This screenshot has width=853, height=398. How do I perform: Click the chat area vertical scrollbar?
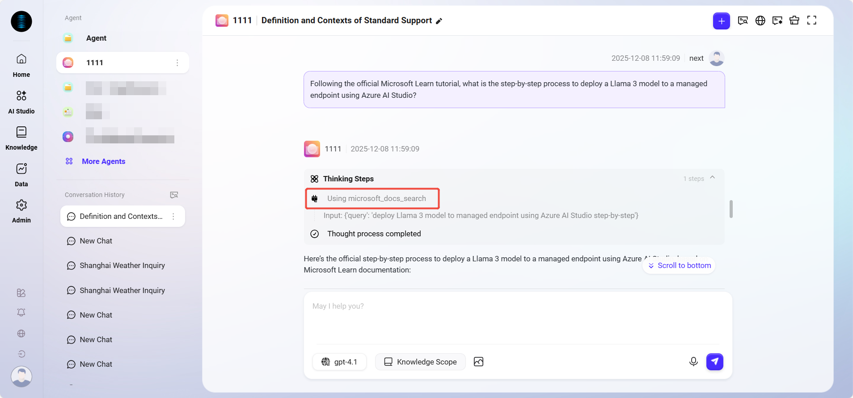point(731,209)
